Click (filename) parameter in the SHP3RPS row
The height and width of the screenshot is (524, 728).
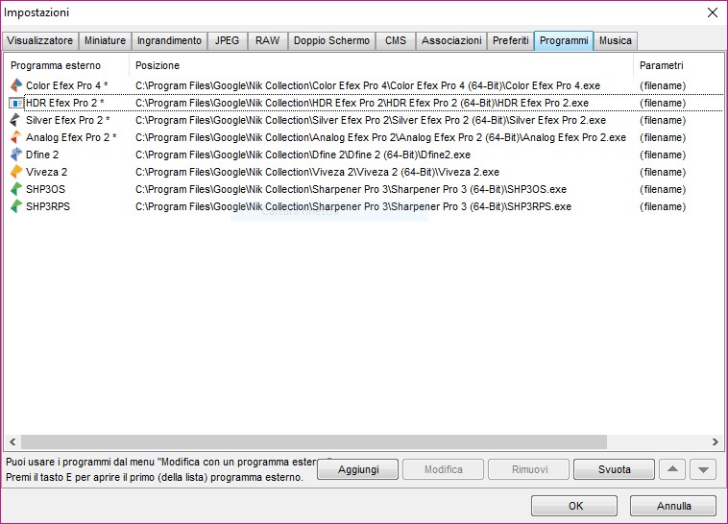[x=663, y=205]
